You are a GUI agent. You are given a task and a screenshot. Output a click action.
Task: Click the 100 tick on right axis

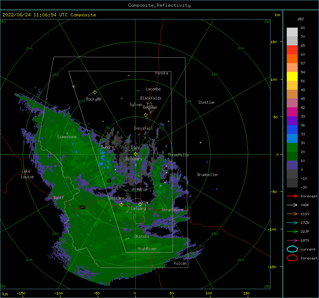pyautogui.click(x=274, y=79)
